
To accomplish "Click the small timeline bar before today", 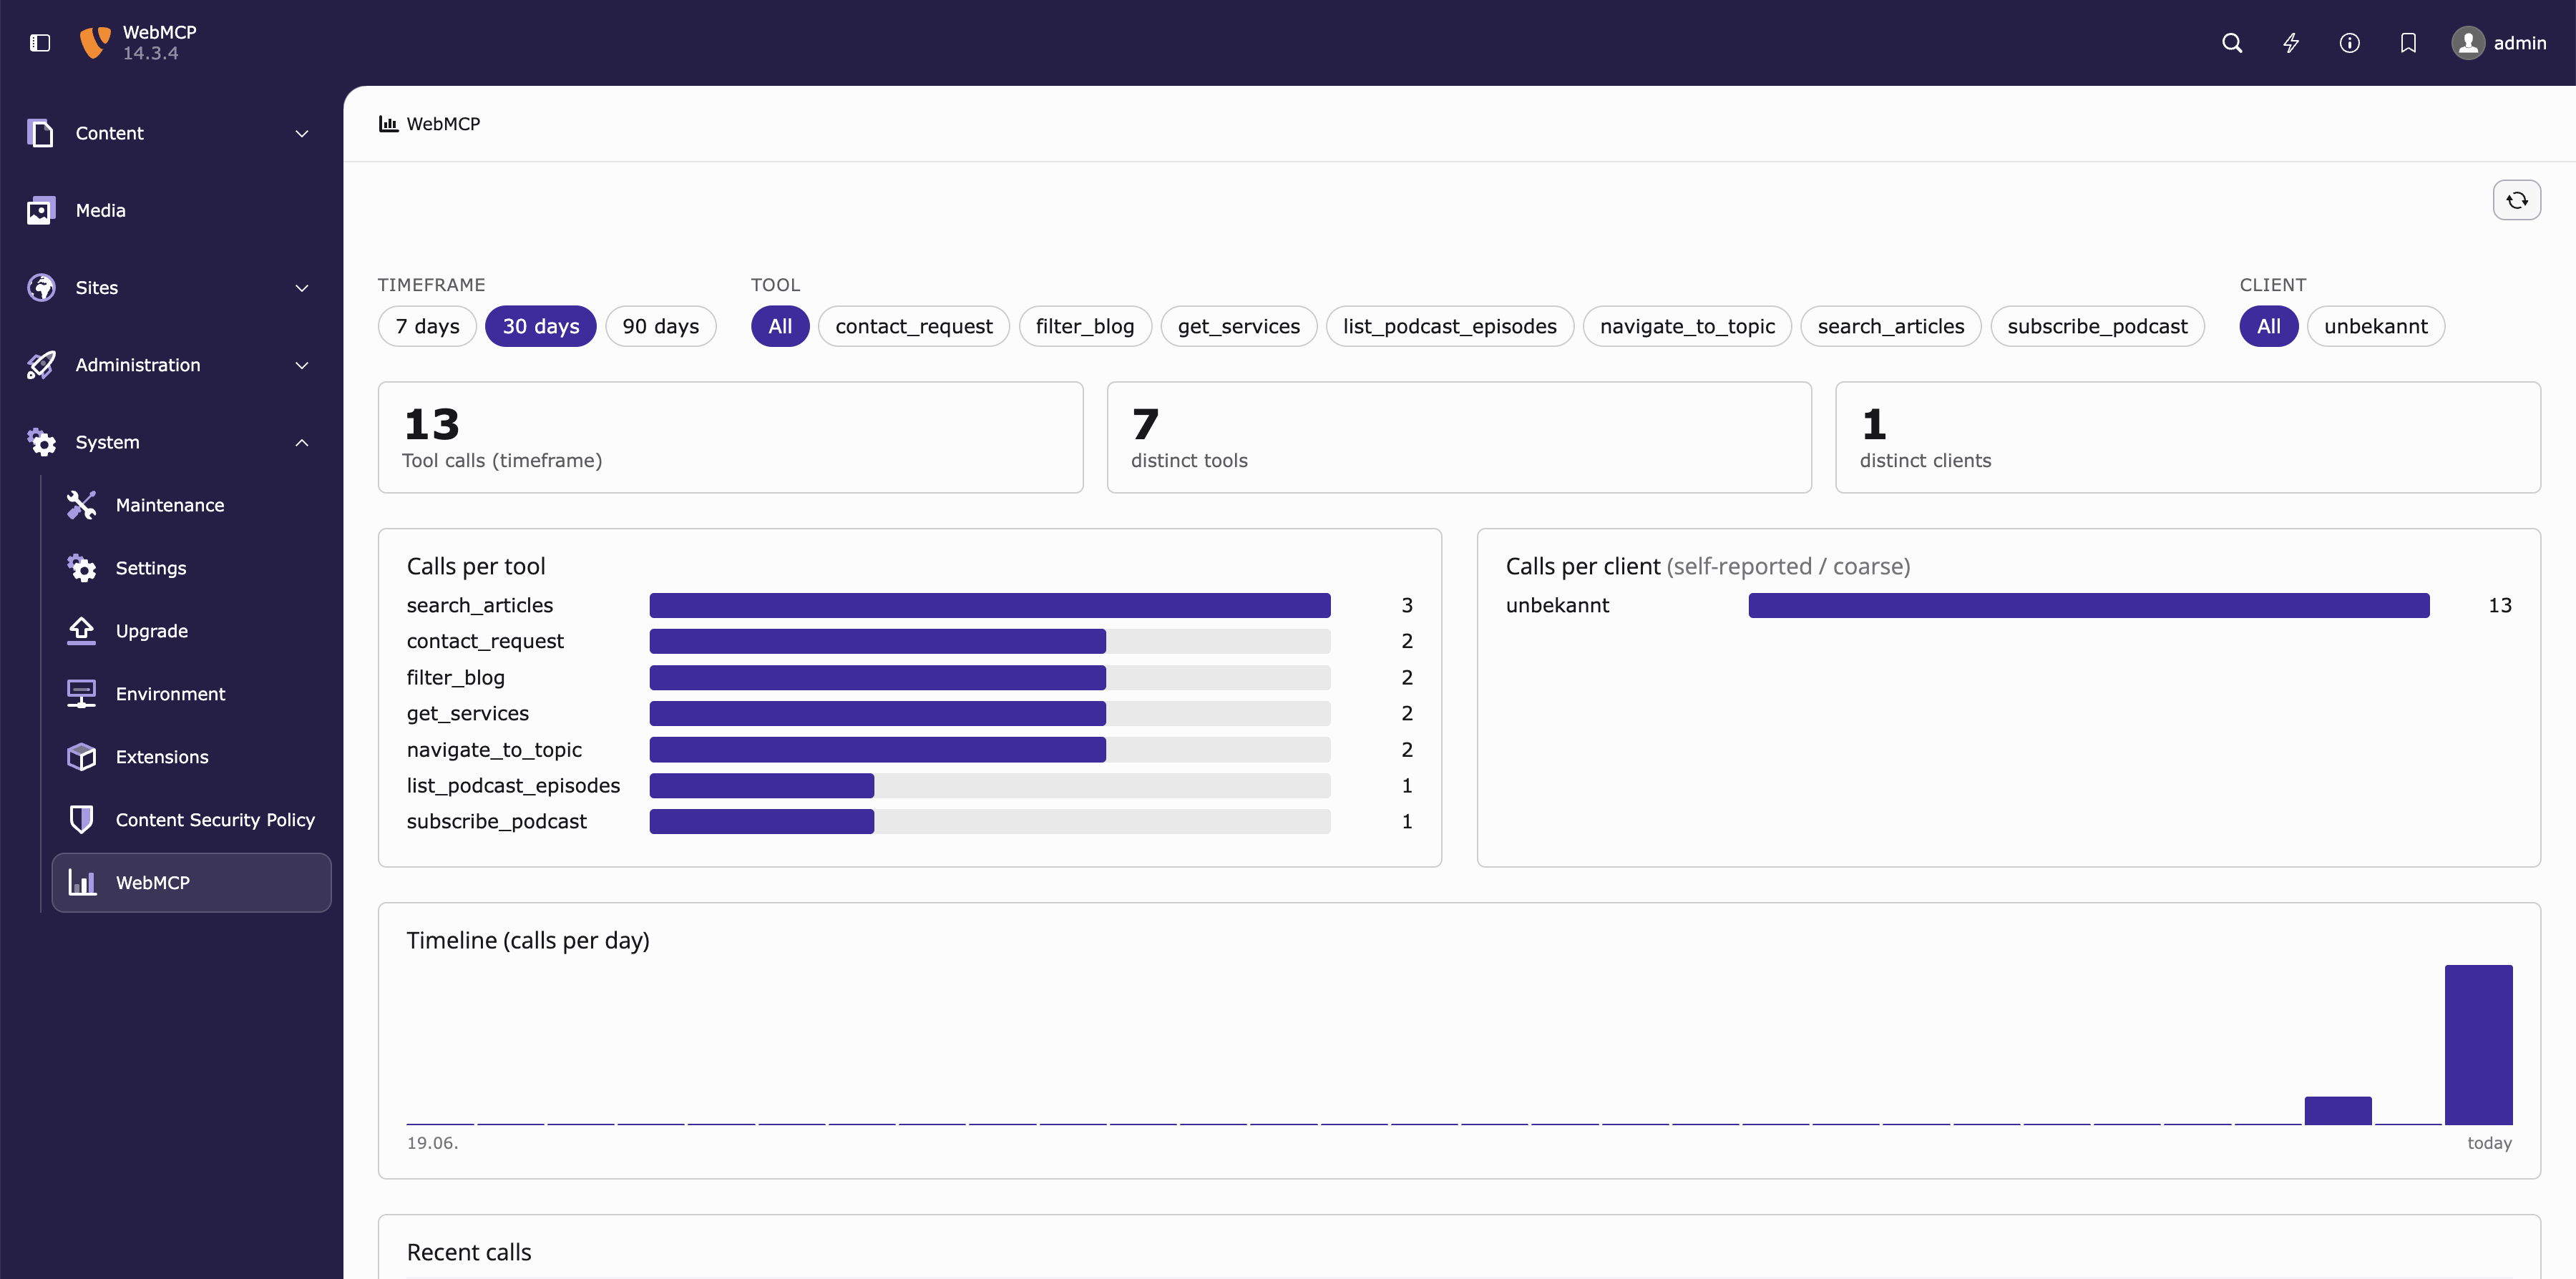I will coord(2338,1111).
